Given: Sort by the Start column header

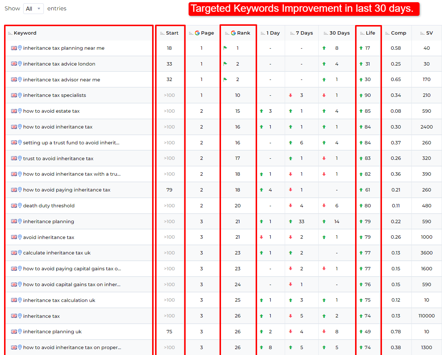Looking at the screenshot, I should click(x=172, y=33).
